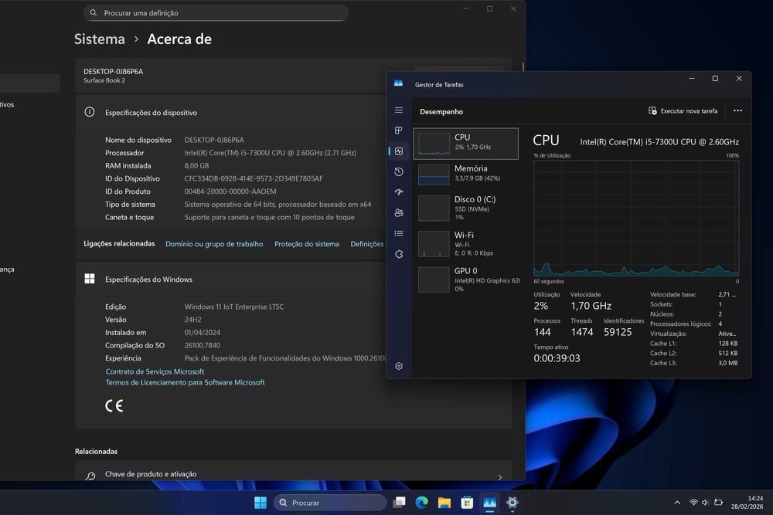Click Threads value 1474
This screenshot has height=515, width=773.
coord(582,332)
